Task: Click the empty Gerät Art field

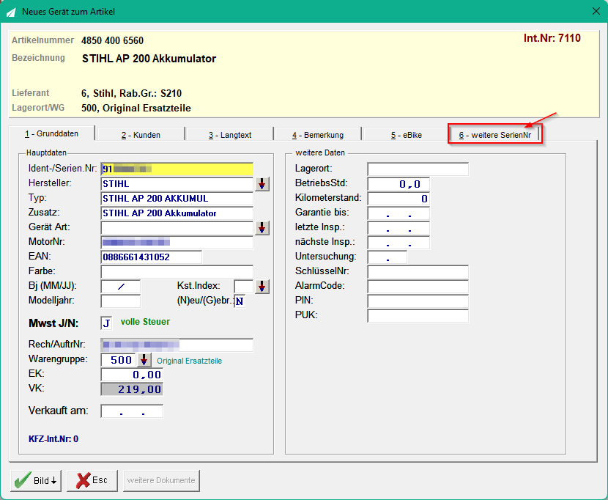Action: (177, 228)
